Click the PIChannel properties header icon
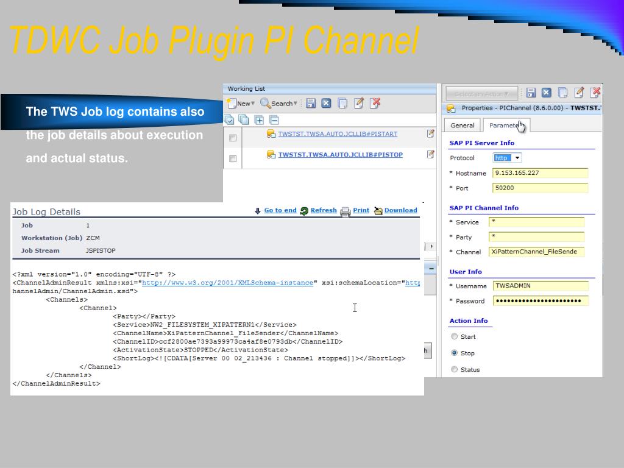This screenshot has width=624, height=468. coord(451,108)
